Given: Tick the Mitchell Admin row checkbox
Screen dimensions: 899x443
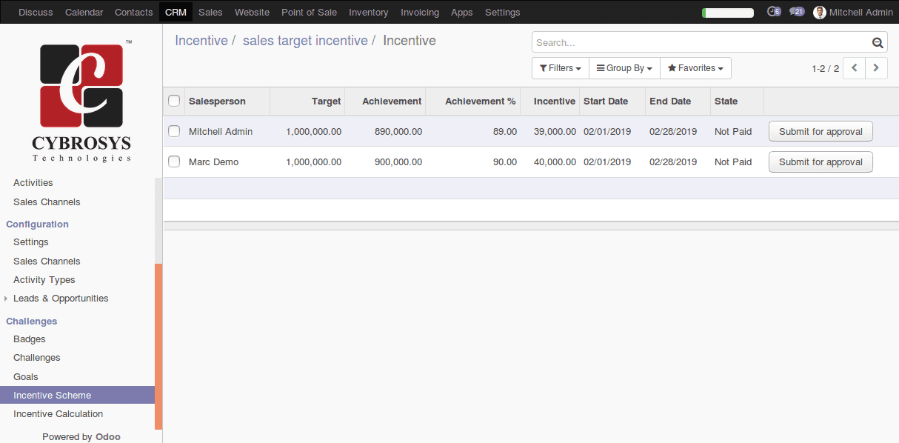Looking at the screenshot, I should [174, 131].
